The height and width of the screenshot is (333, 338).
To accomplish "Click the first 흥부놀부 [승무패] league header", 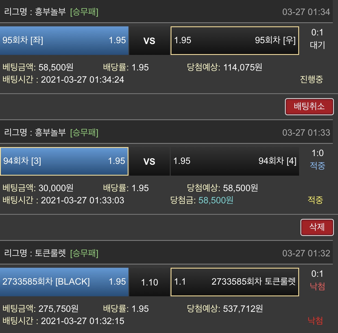I will (x=51, y=12).
